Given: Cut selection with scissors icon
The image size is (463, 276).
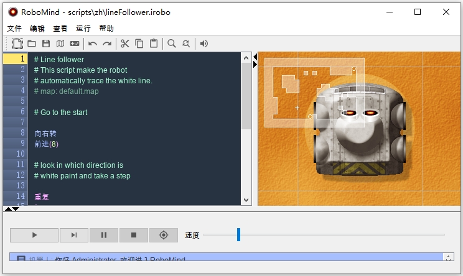Looking at the screenshot, I should click(x=125, y=44).
